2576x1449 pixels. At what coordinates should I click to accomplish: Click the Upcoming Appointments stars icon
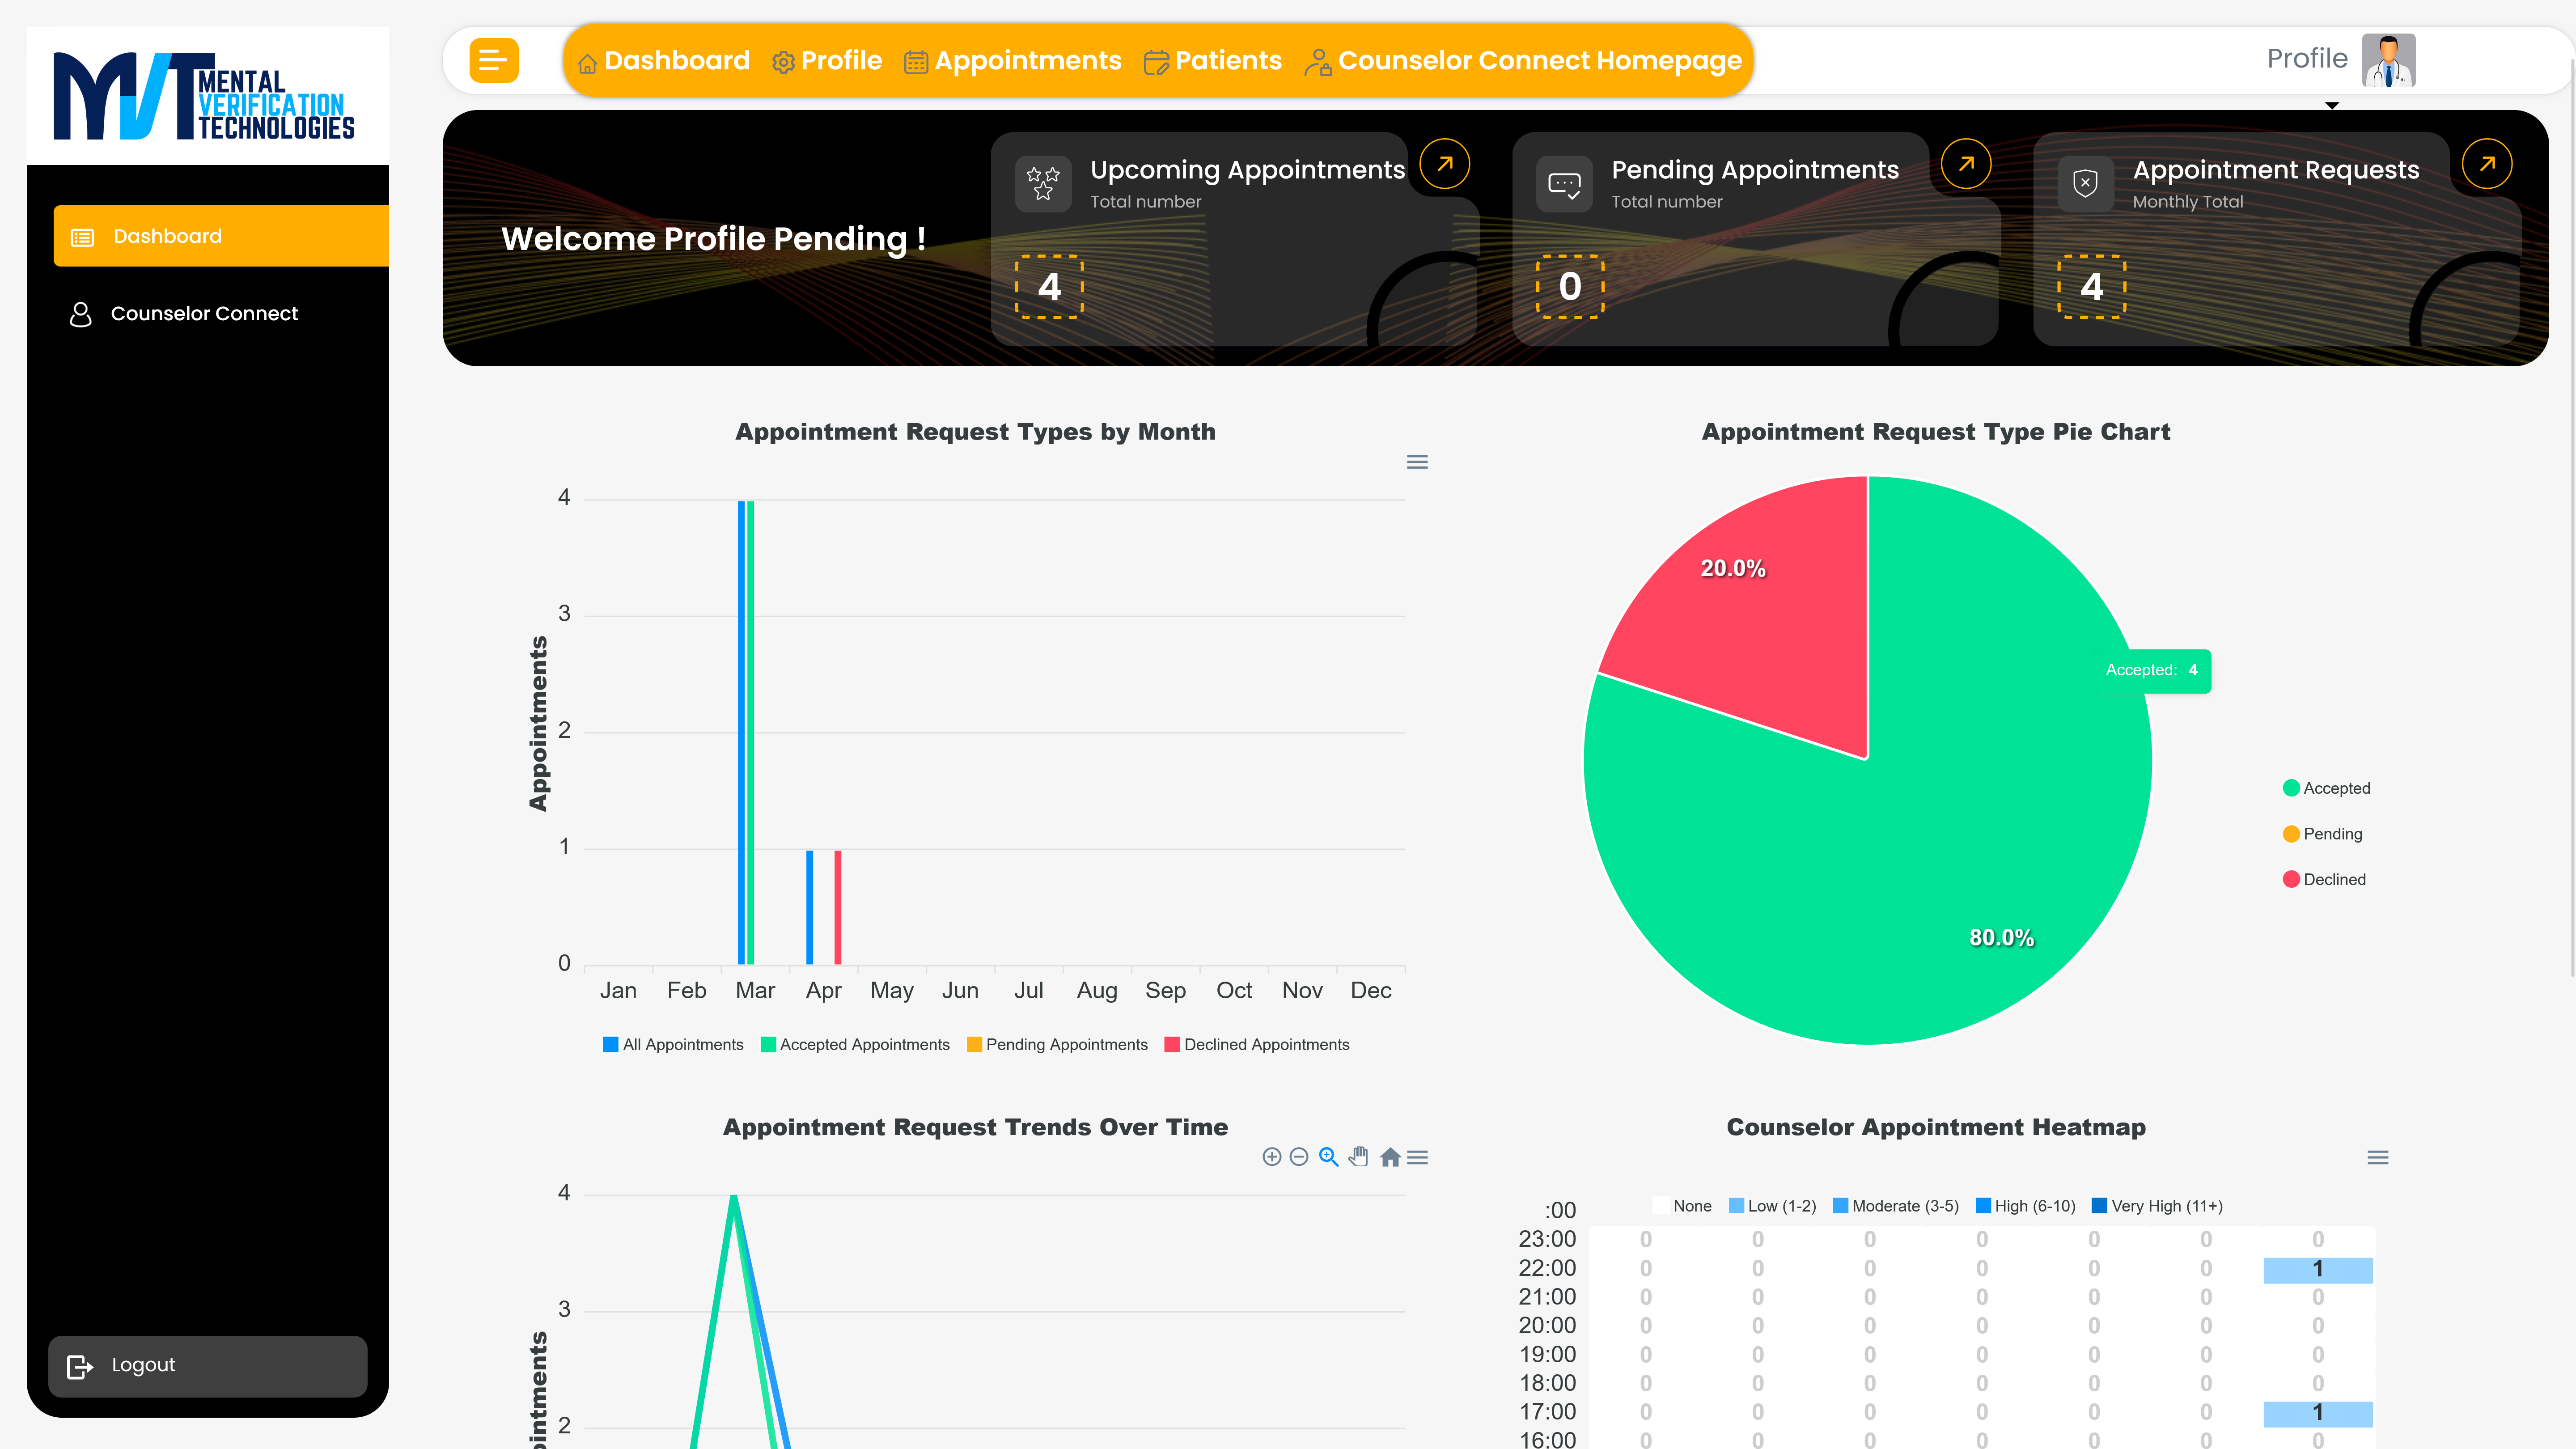pos(1043,184)
